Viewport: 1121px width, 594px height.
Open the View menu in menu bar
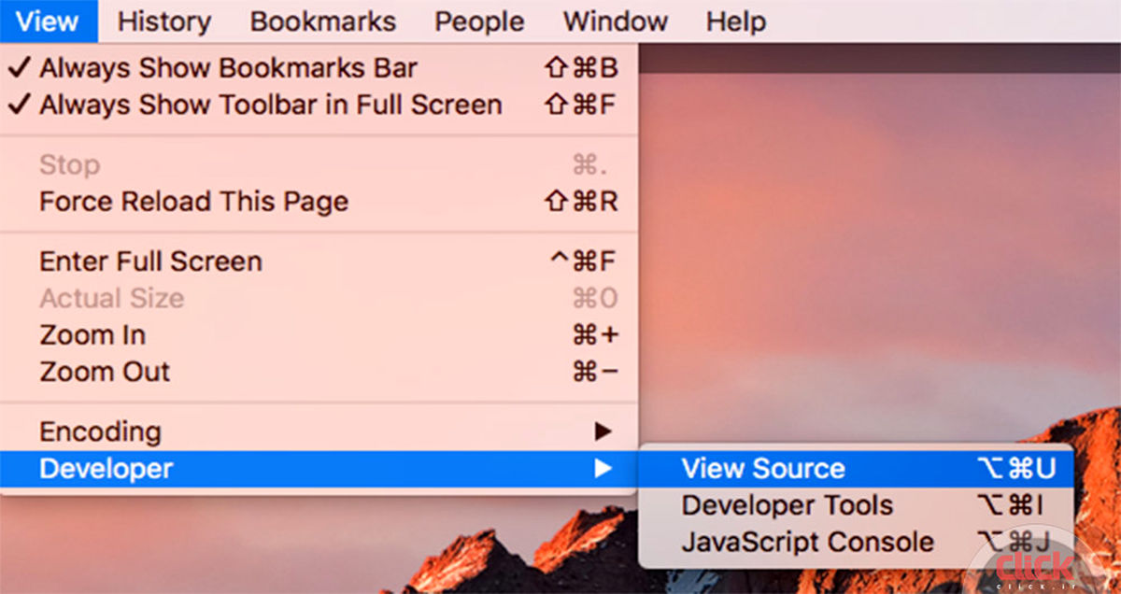click(48, 21)
